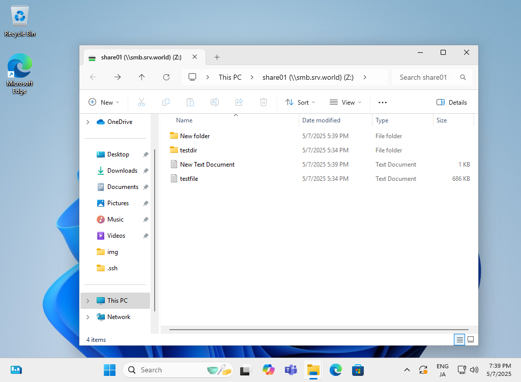
Task: Open the Windows Start menu
Action: click(x=110, y=370)
